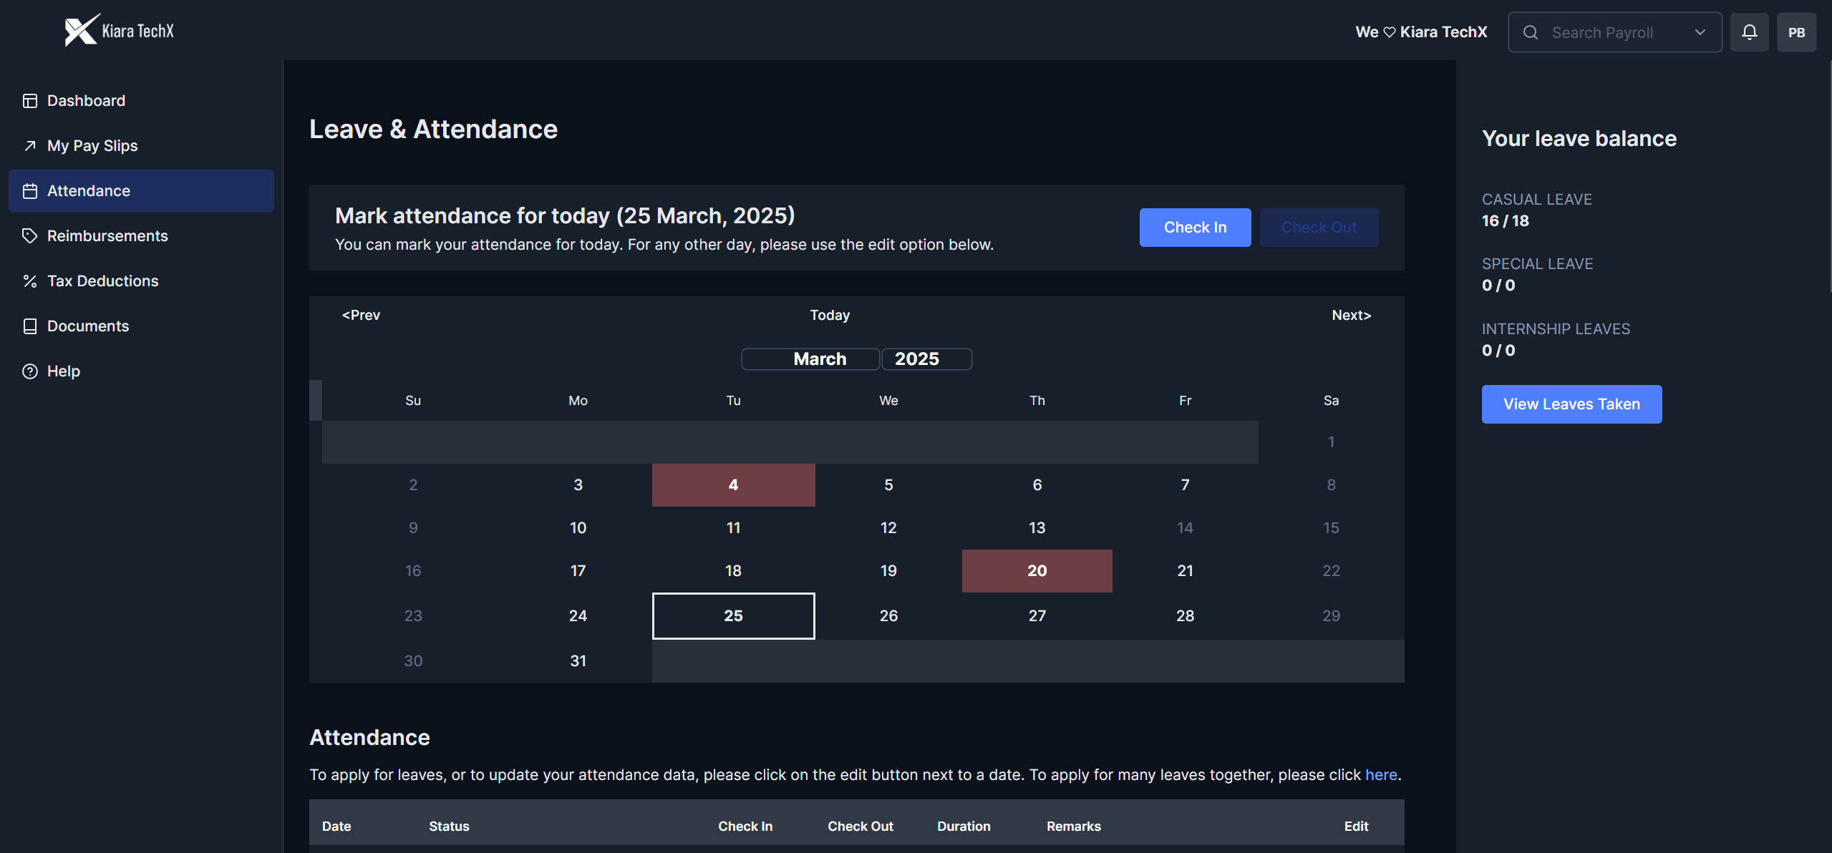Open the Documents sidebar icon
The image size is (1832, 853).
[x=30, y=326]
